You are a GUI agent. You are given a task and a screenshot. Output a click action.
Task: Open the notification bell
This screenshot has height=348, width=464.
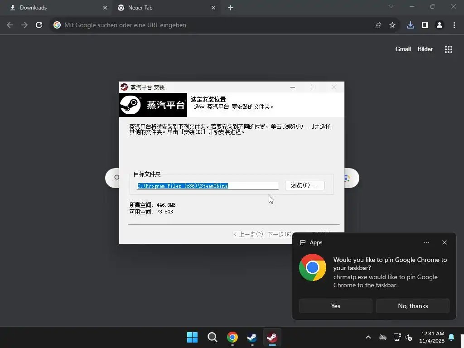(x=452, y=337)
